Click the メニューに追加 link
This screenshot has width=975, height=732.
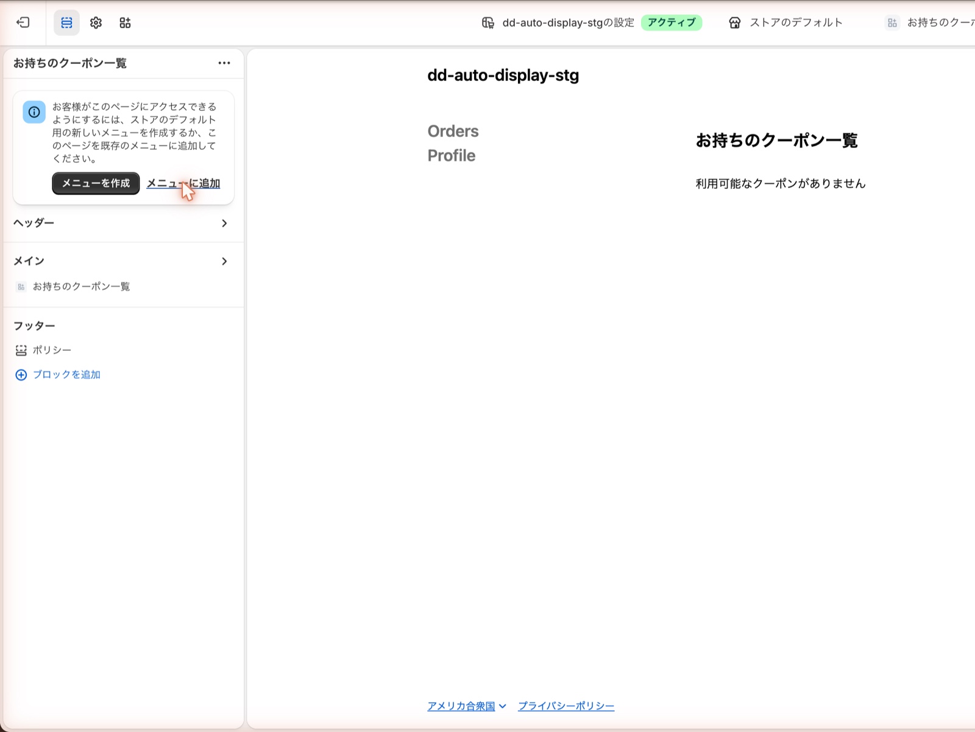tap(183, 183)
